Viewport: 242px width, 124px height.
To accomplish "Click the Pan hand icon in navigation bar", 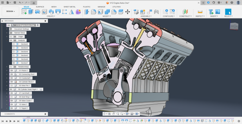I will pos(113,114).
